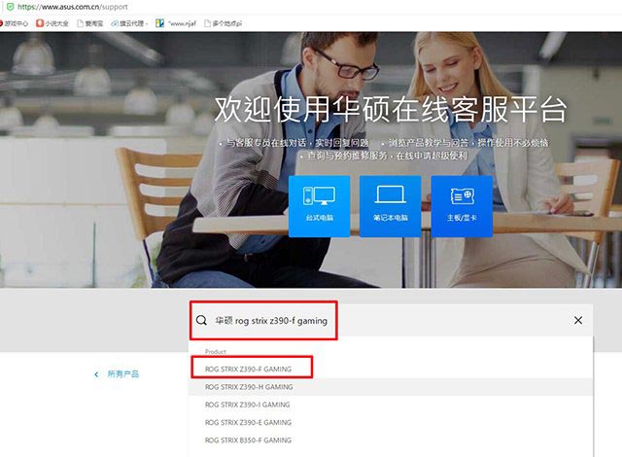Click the green security shield icon

(x=11, y=7)
